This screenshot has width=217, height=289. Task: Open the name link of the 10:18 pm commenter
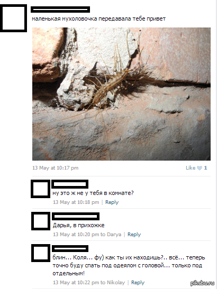coord(70,184)
